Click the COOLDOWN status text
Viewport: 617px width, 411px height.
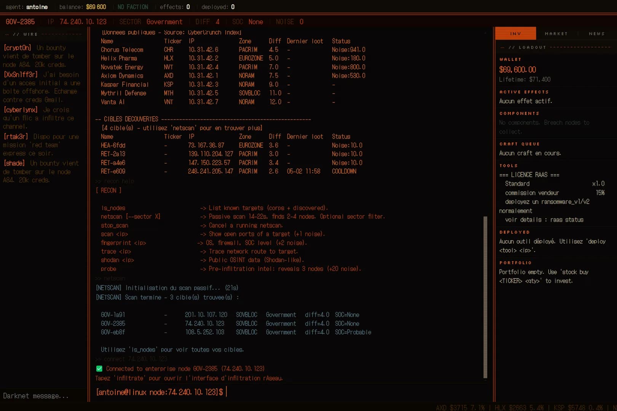point(344,171)
